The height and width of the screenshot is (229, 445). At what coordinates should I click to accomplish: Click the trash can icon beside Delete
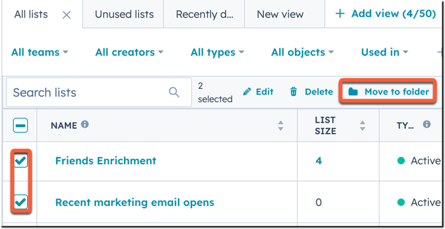point(294,92)
